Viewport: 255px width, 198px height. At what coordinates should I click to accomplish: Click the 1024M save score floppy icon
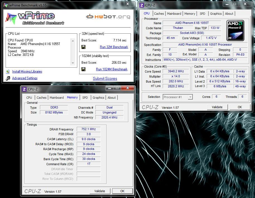coord(83,69)
